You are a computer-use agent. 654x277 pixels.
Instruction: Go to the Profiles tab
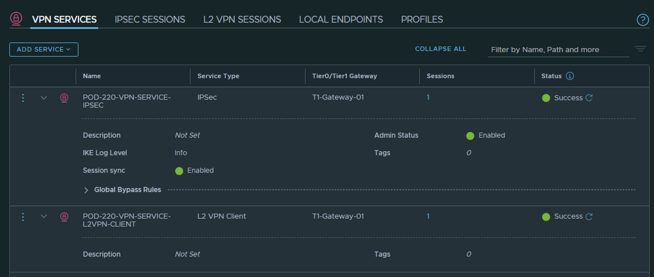point(422,20)
